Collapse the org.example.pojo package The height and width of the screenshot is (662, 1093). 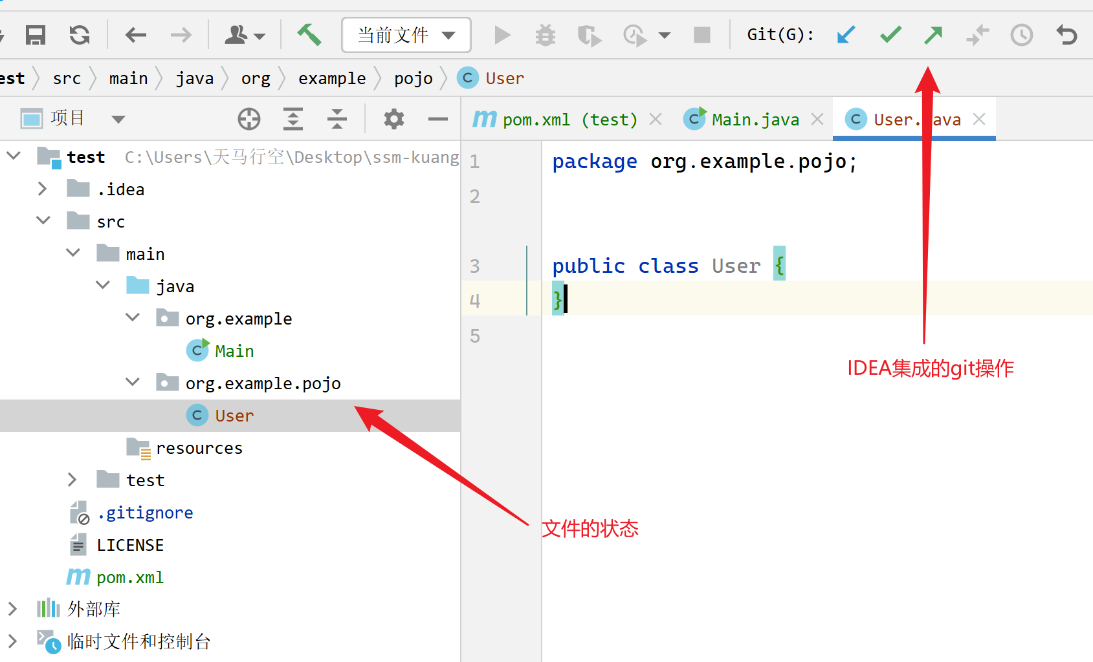pos(133,382)
